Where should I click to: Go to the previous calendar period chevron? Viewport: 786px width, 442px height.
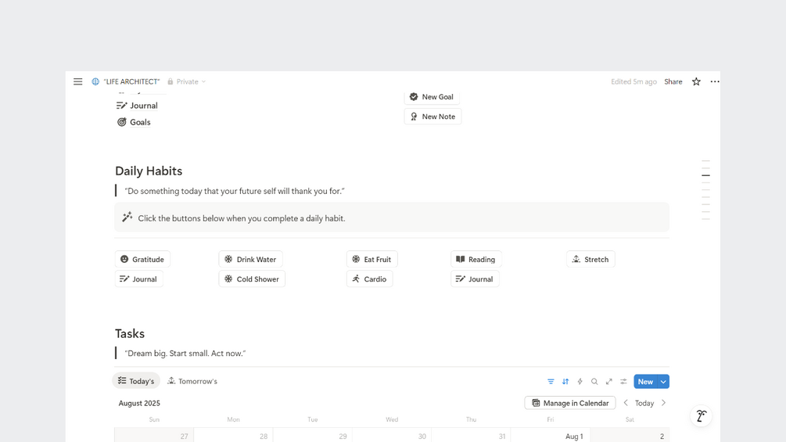click(x=626, y=403)
